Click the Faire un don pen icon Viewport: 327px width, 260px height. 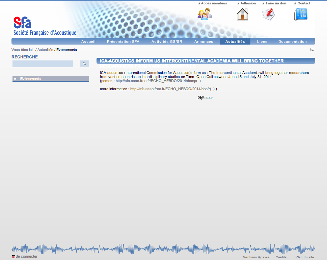(x=269, y=14)
